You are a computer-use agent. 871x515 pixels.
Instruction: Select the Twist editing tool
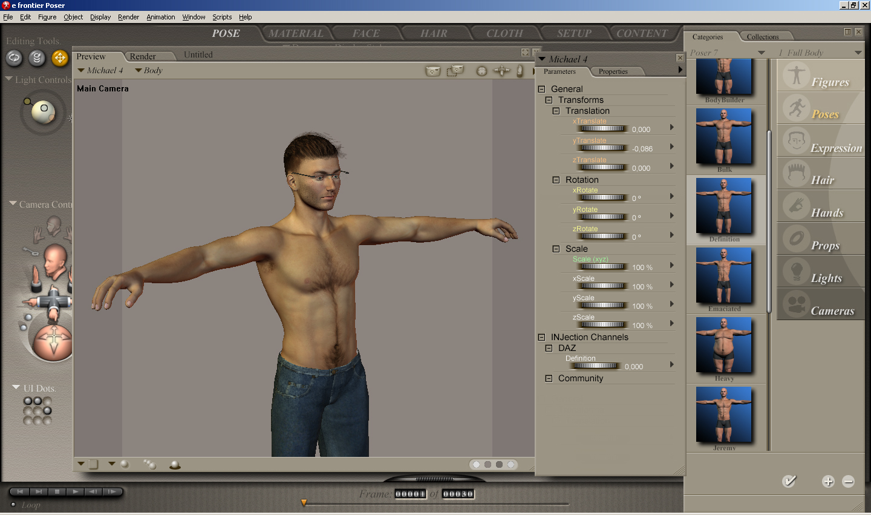pyautogui.click(x=37, y=58)
